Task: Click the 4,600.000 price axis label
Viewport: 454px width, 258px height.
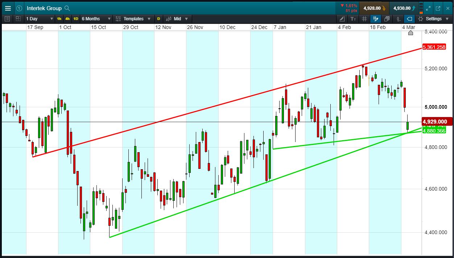Action: [x=436, y=189]
